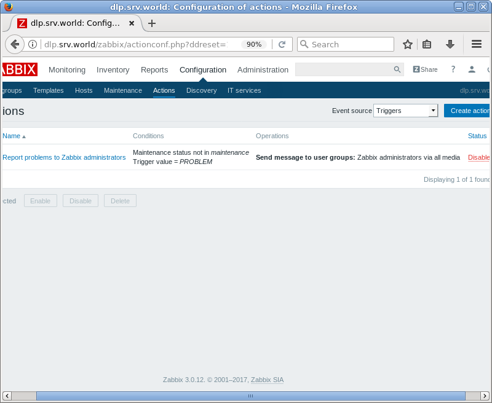Image resolution: width=492 pixels, height=403 pixels.
Task: Reload the page with the refresh icon
Action: 282,44
